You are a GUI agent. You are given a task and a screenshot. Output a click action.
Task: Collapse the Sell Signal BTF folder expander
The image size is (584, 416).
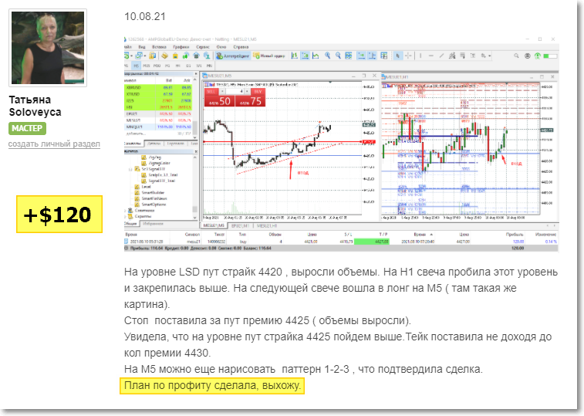pyautogui.click(x=130, y=169)
